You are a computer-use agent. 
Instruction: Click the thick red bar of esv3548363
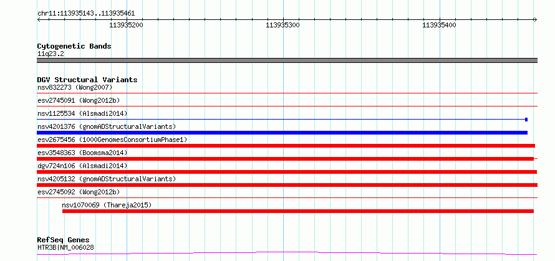pos(285,159)
